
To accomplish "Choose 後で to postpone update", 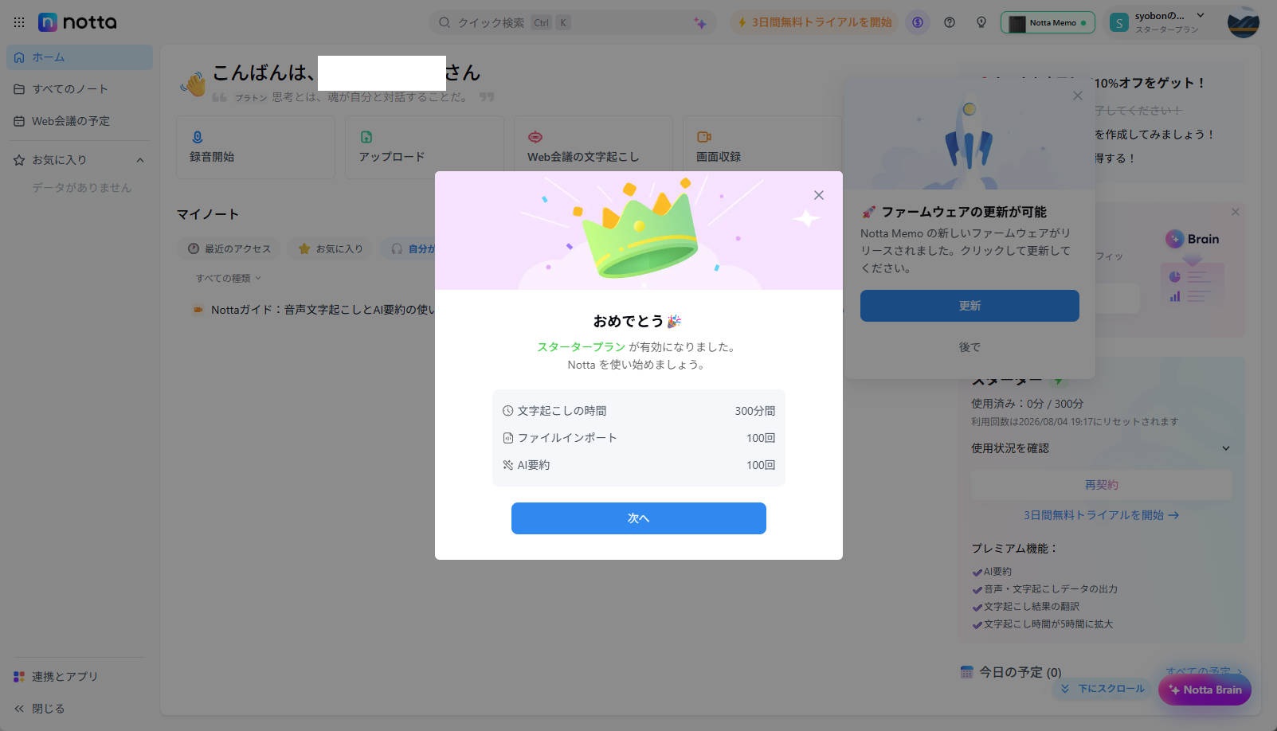I will [x=970, y=347].
